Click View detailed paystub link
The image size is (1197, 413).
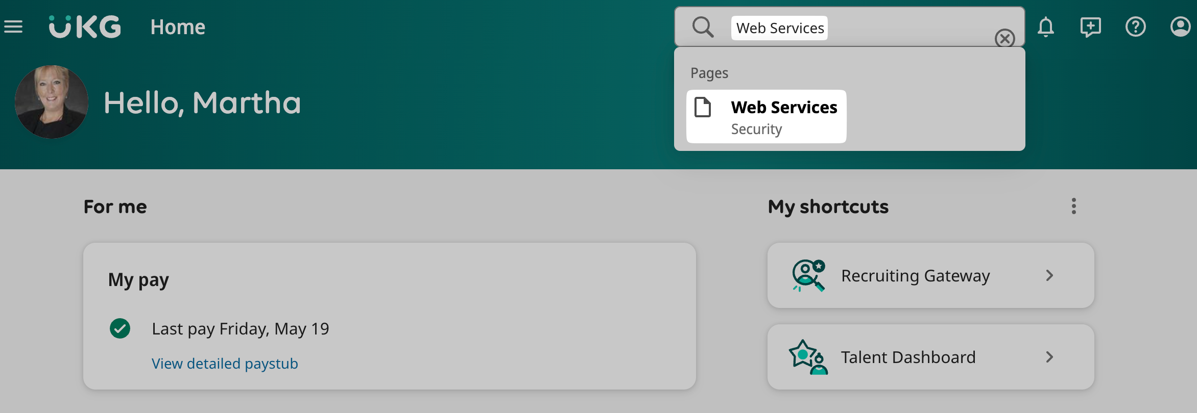[225, 364]
